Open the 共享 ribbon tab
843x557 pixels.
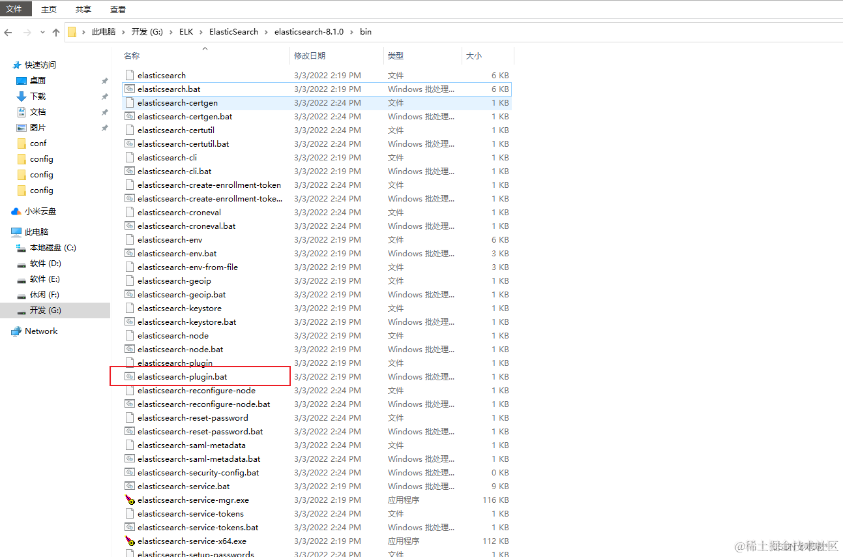pos(83,9)
